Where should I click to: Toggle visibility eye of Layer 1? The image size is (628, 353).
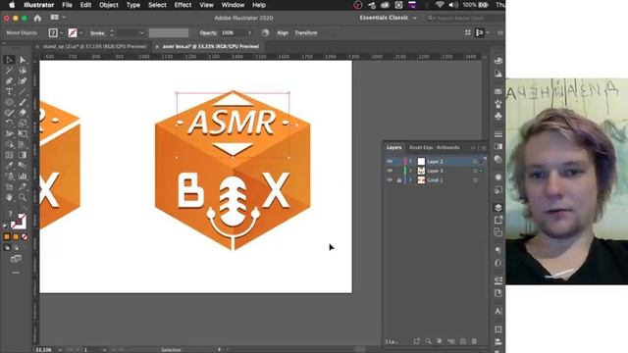[390, 171]
